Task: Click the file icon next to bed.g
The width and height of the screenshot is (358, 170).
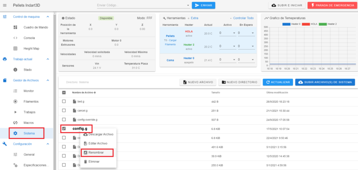Action: [75, 101]
